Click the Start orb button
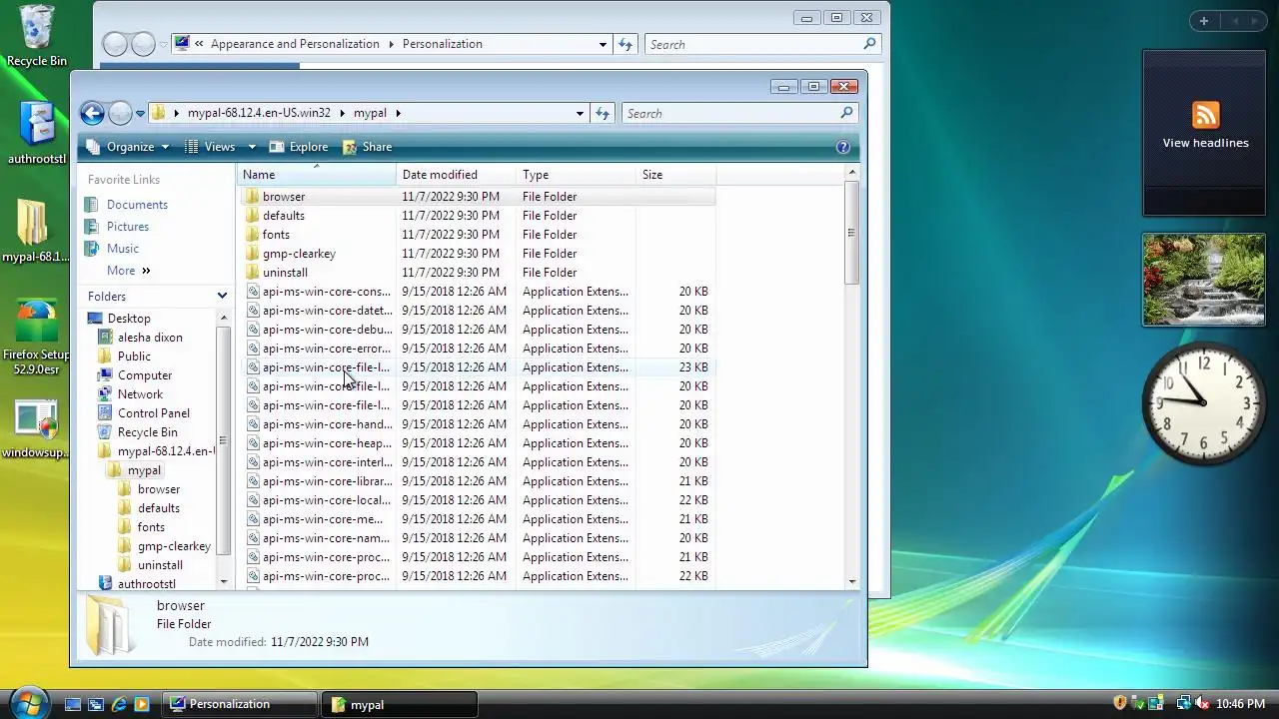 coord(27,702)
